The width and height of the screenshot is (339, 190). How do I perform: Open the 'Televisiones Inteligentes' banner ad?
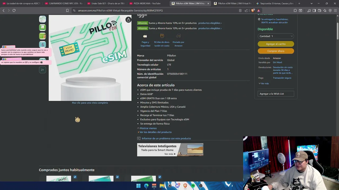(170, 150)
